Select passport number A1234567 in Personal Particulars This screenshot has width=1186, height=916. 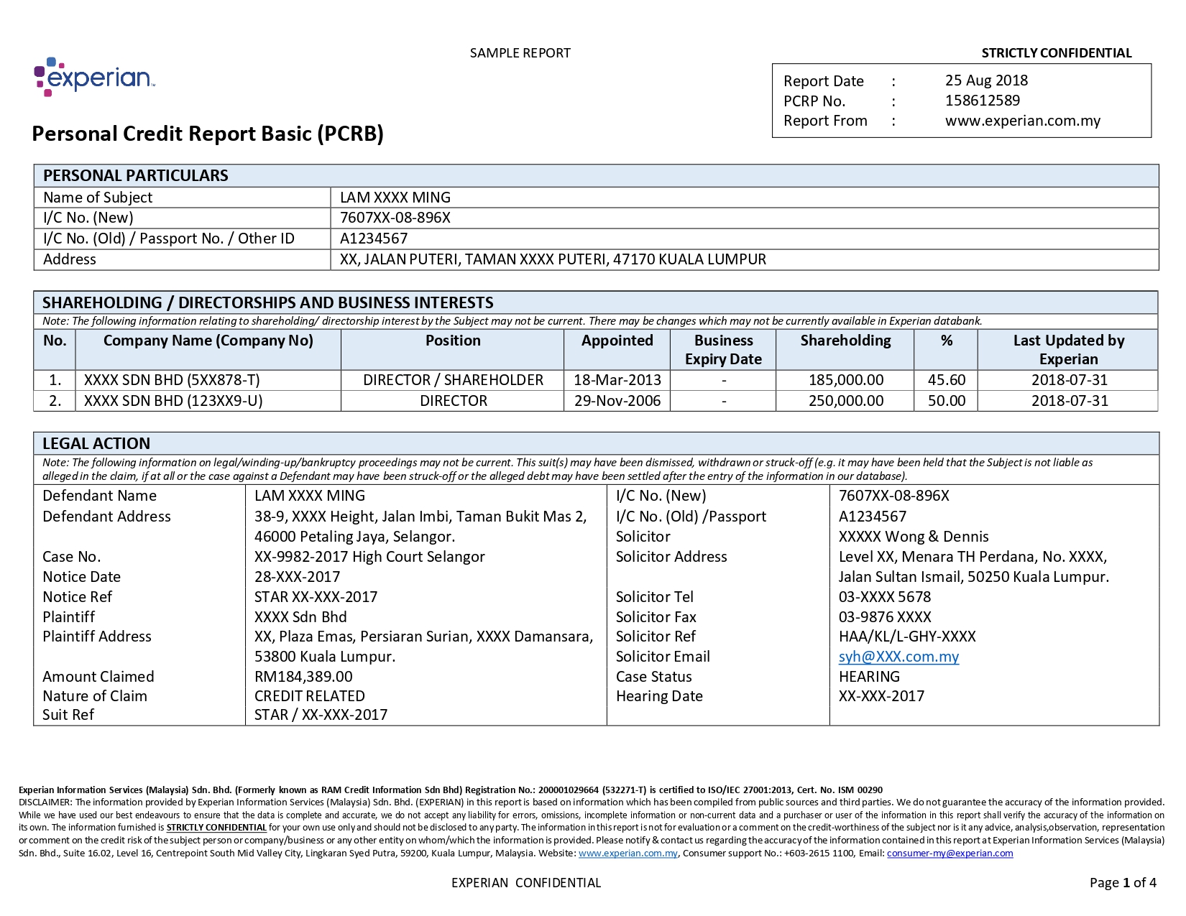pos(374,239)
